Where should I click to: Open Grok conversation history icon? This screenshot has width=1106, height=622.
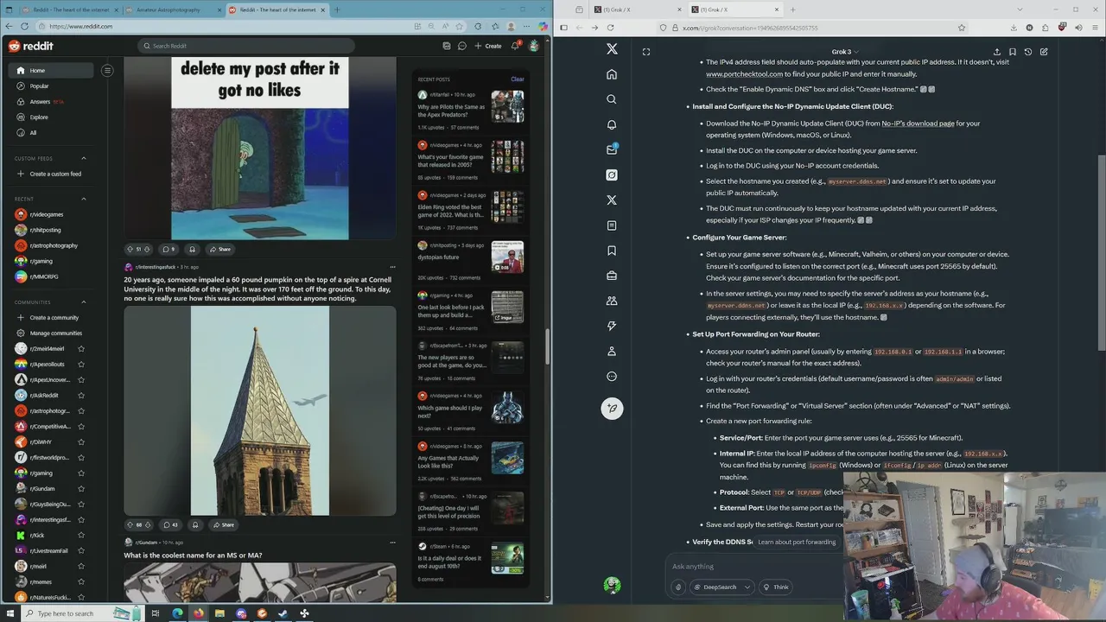[x=1028, y=52]
